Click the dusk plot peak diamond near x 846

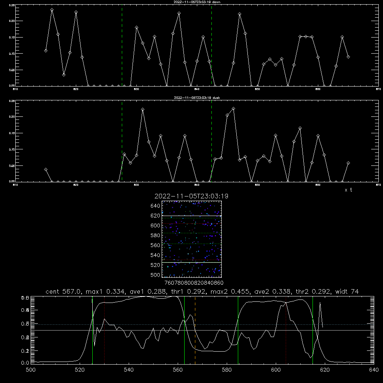coord(233,108)
